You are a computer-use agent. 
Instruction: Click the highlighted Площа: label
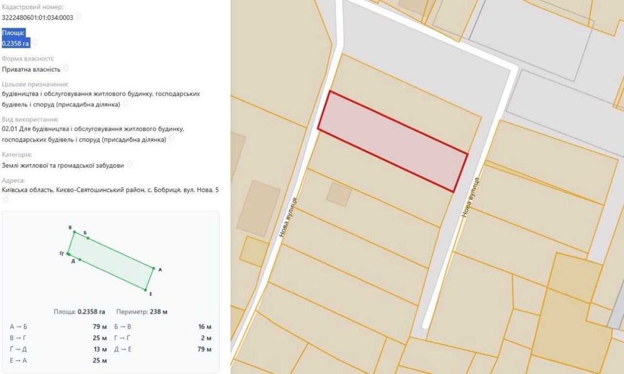(x=13, y=32)
